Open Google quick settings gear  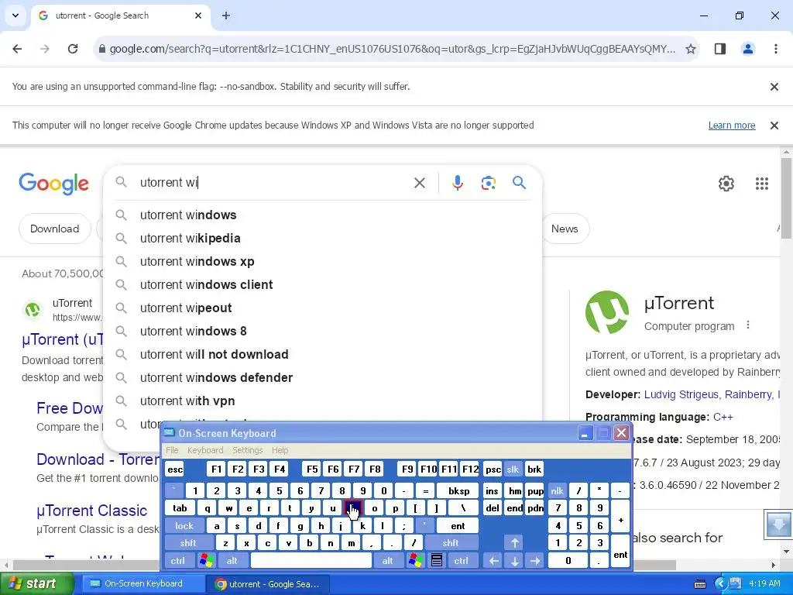click(x=726, y=183)
